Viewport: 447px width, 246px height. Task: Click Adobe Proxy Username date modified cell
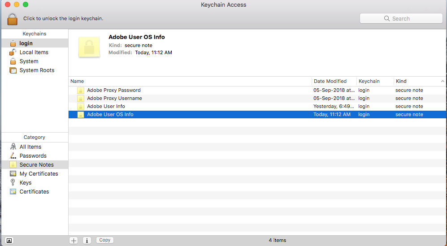click(x=334, y=98)
